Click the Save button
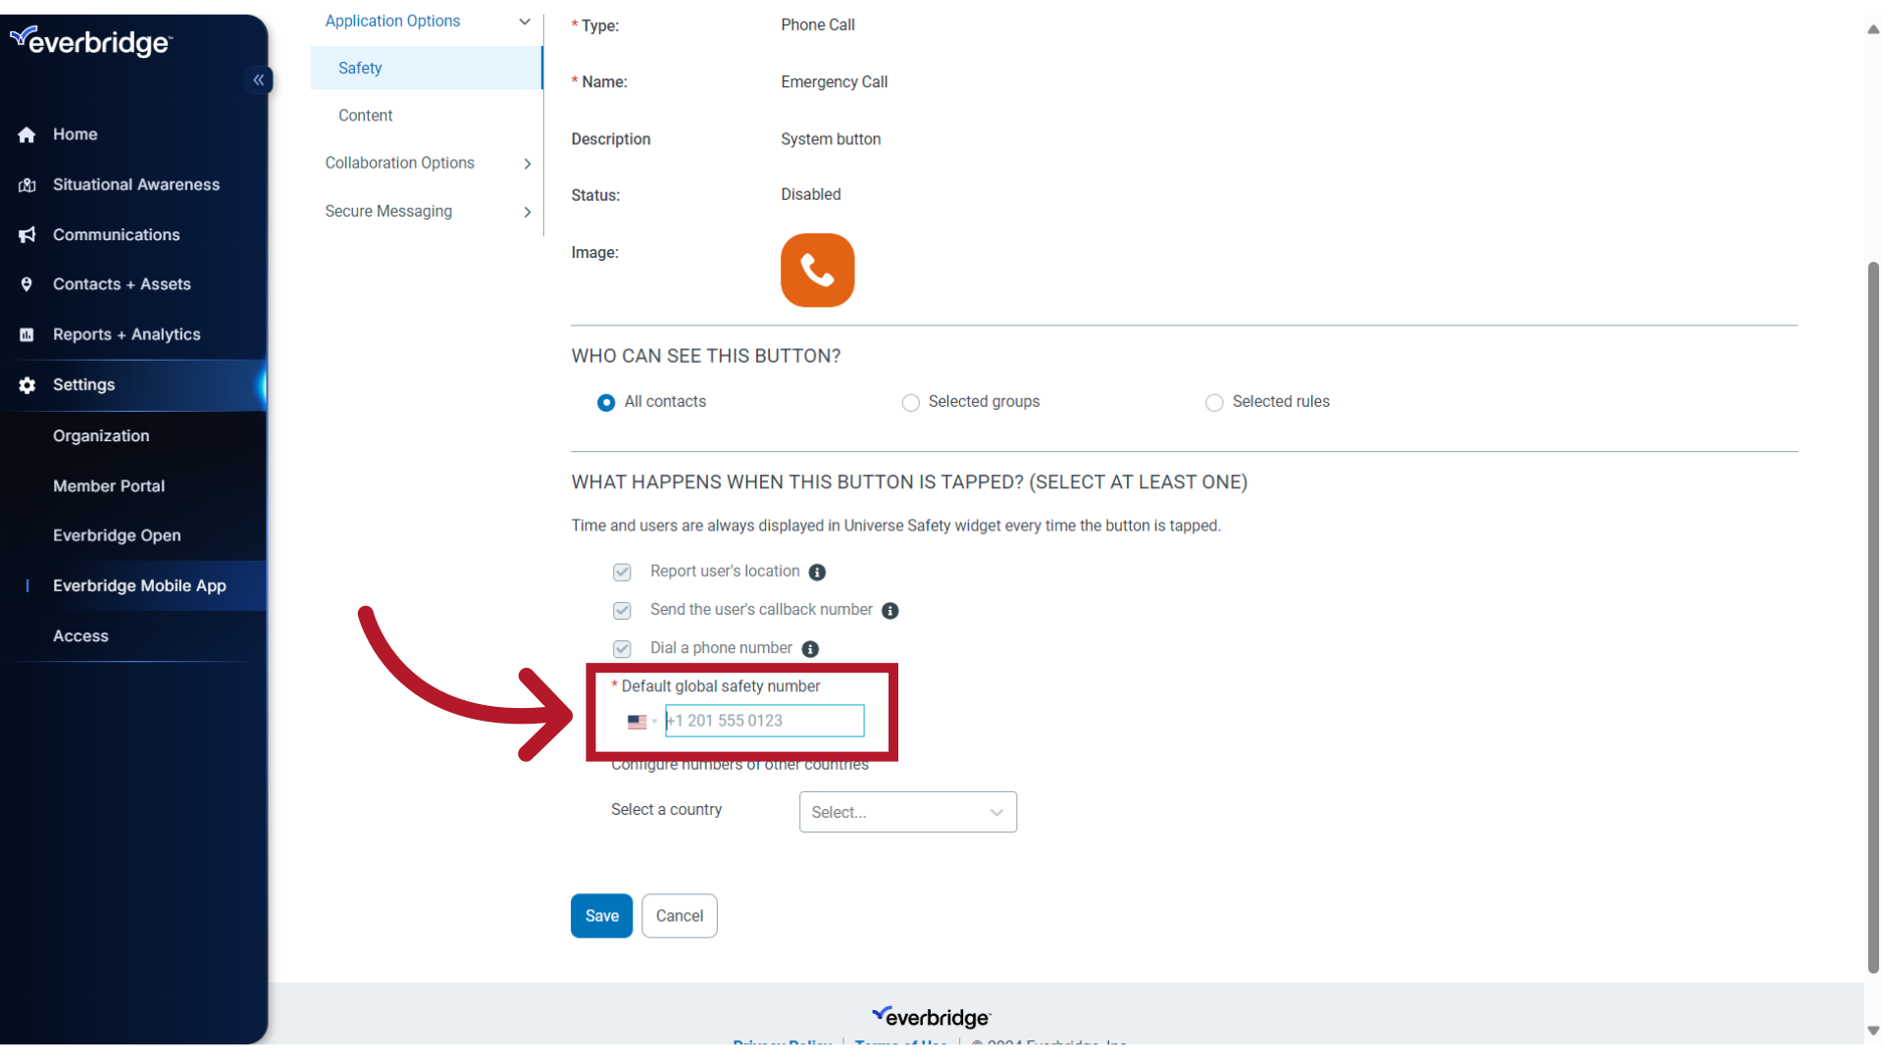 601,916
